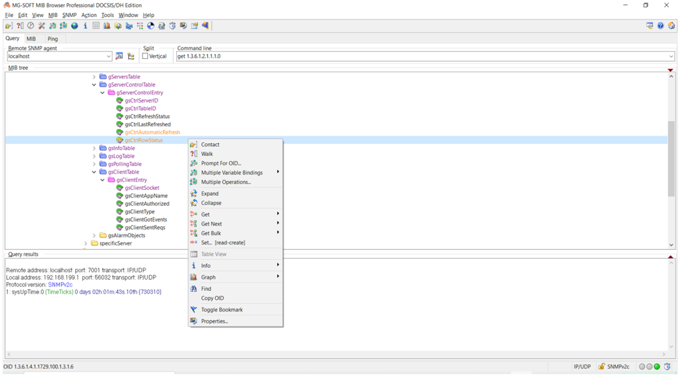Click the wrench-and-screwdriver tools toolbar icon
Screen dimensions: 680x378
click(41, 26)
